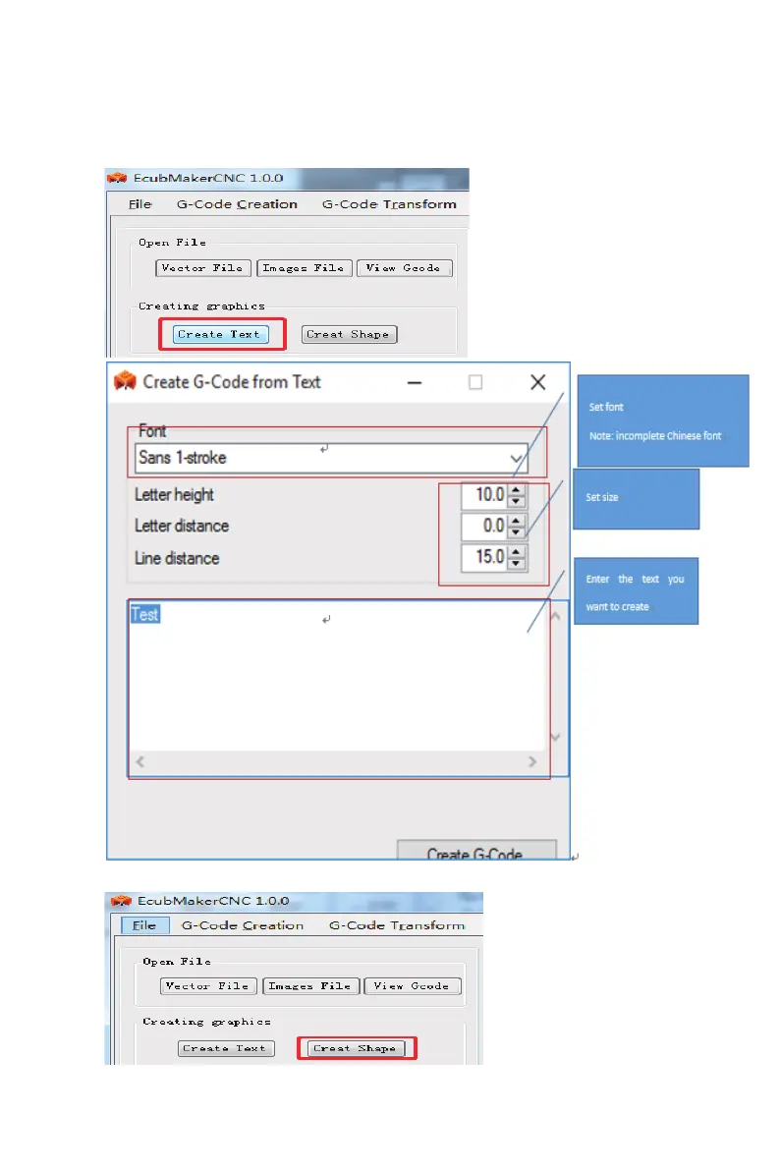Open the highlighted File menu
This screenshot has height=1170, width=780.
tap(144, 925)
